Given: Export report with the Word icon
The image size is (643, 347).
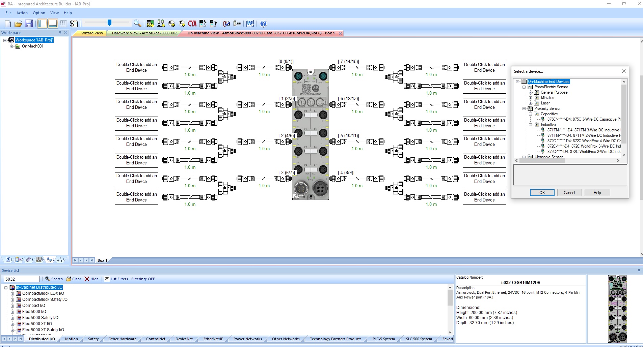Looking at the screenshot, I should coord(250,24).
